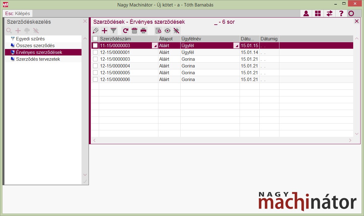364x216 pixels.
Task: Maximize the Nagy Machinátor window
Action: [344, 3]
